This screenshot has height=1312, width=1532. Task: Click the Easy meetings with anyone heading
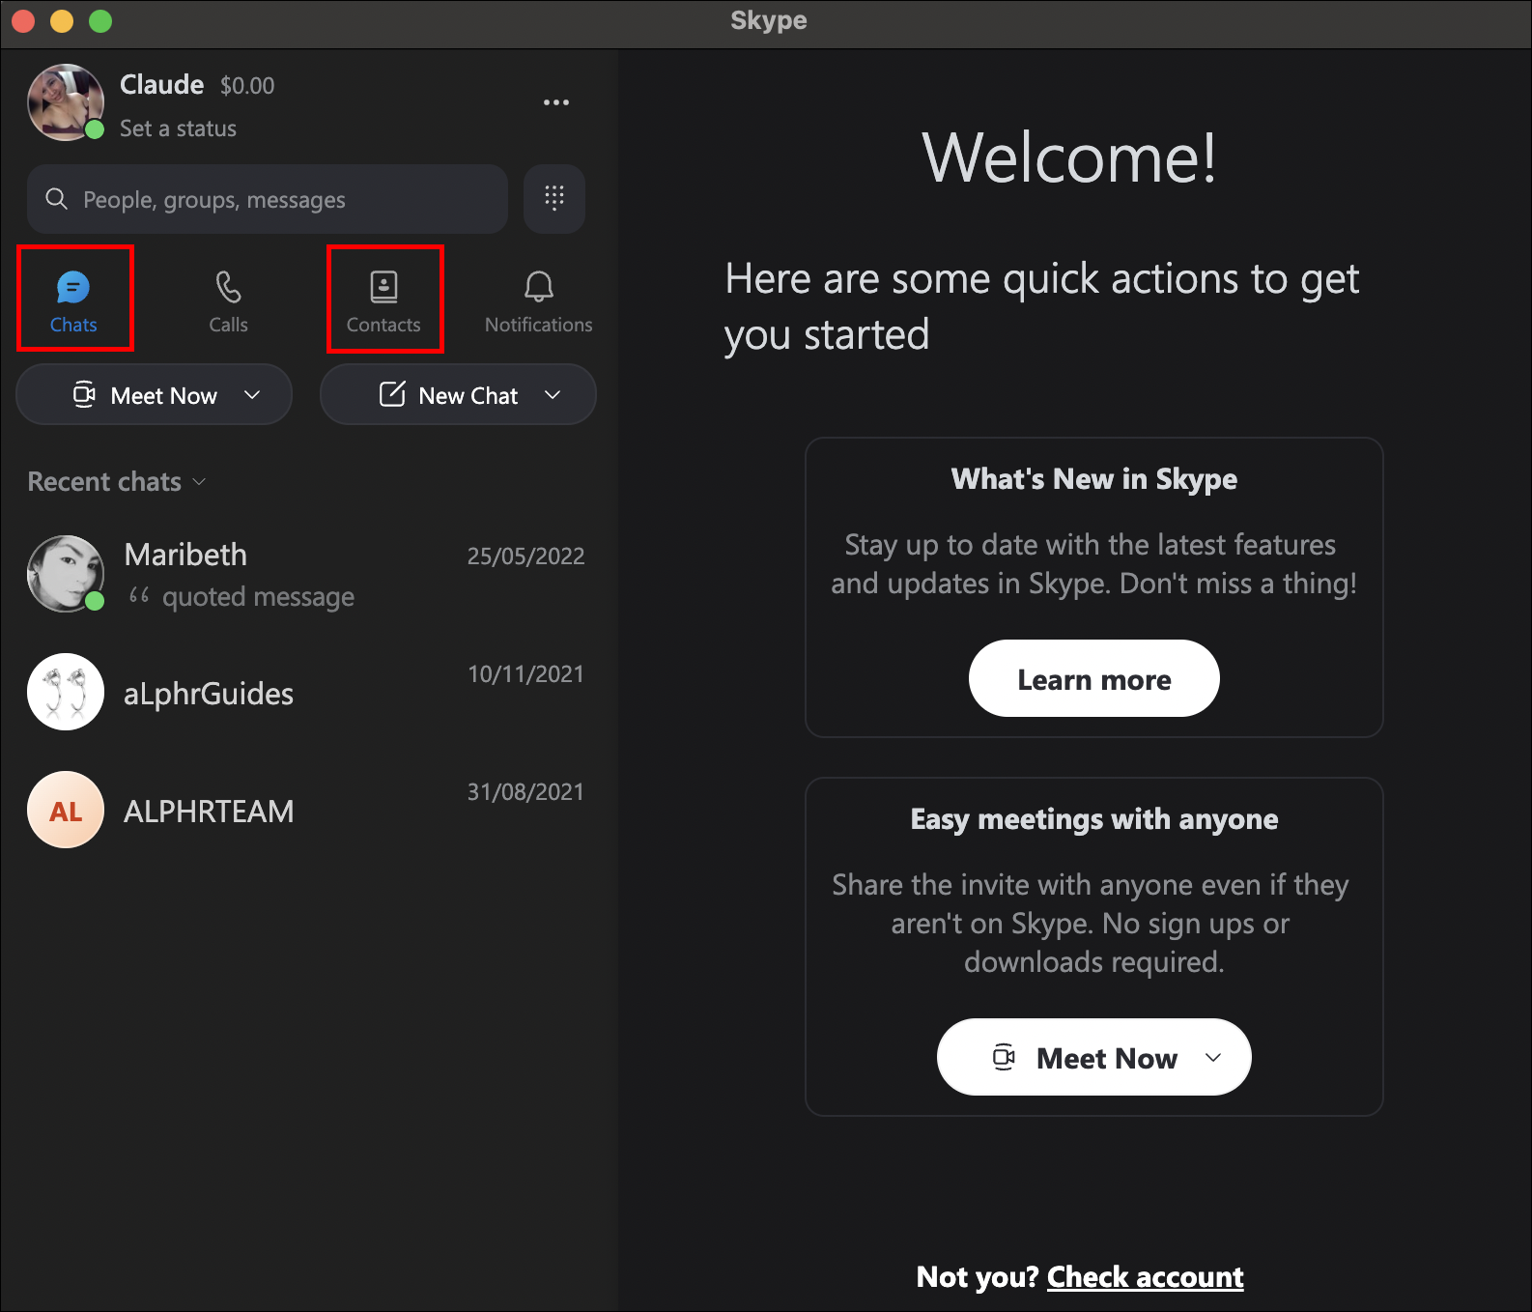tap(1094, 819)
